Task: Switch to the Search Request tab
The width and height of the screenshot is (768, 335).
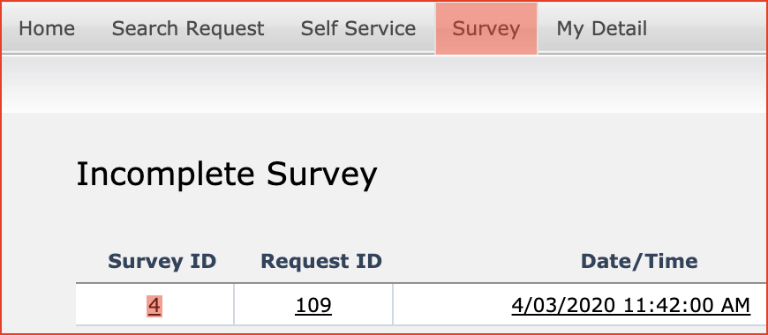Action: click(188, 28)
